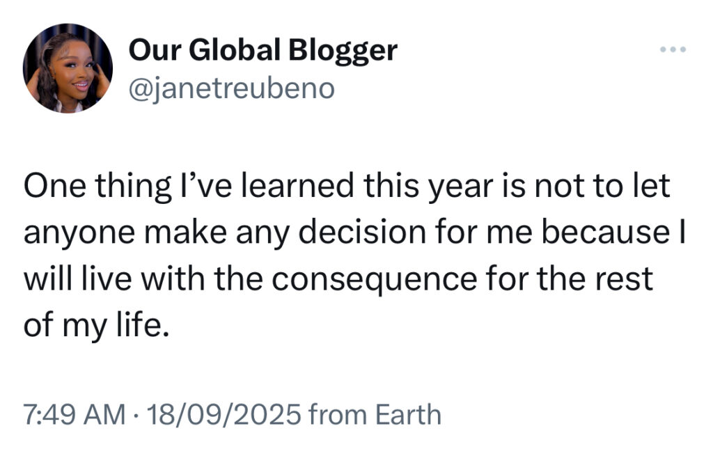713x449 pixels.
Task: Click the word "Earth" in the footer
Action: (408, 414)
